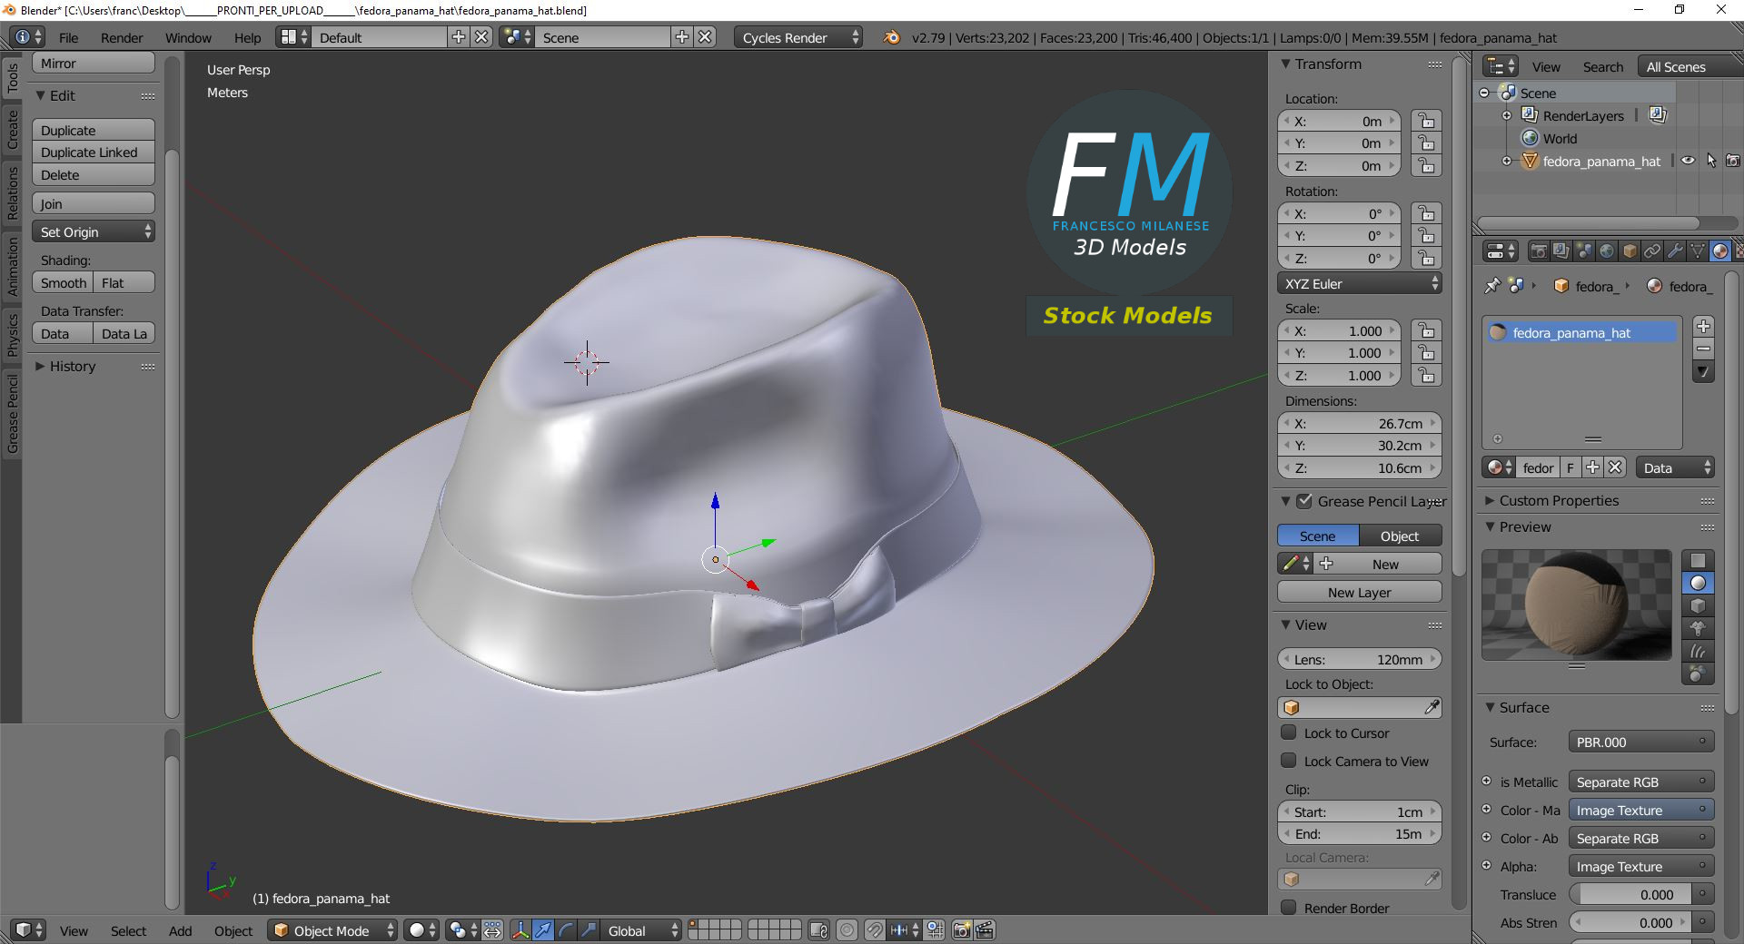Expand the Custom Properties panel
1744x944 pixels.
pos(1490,500)
